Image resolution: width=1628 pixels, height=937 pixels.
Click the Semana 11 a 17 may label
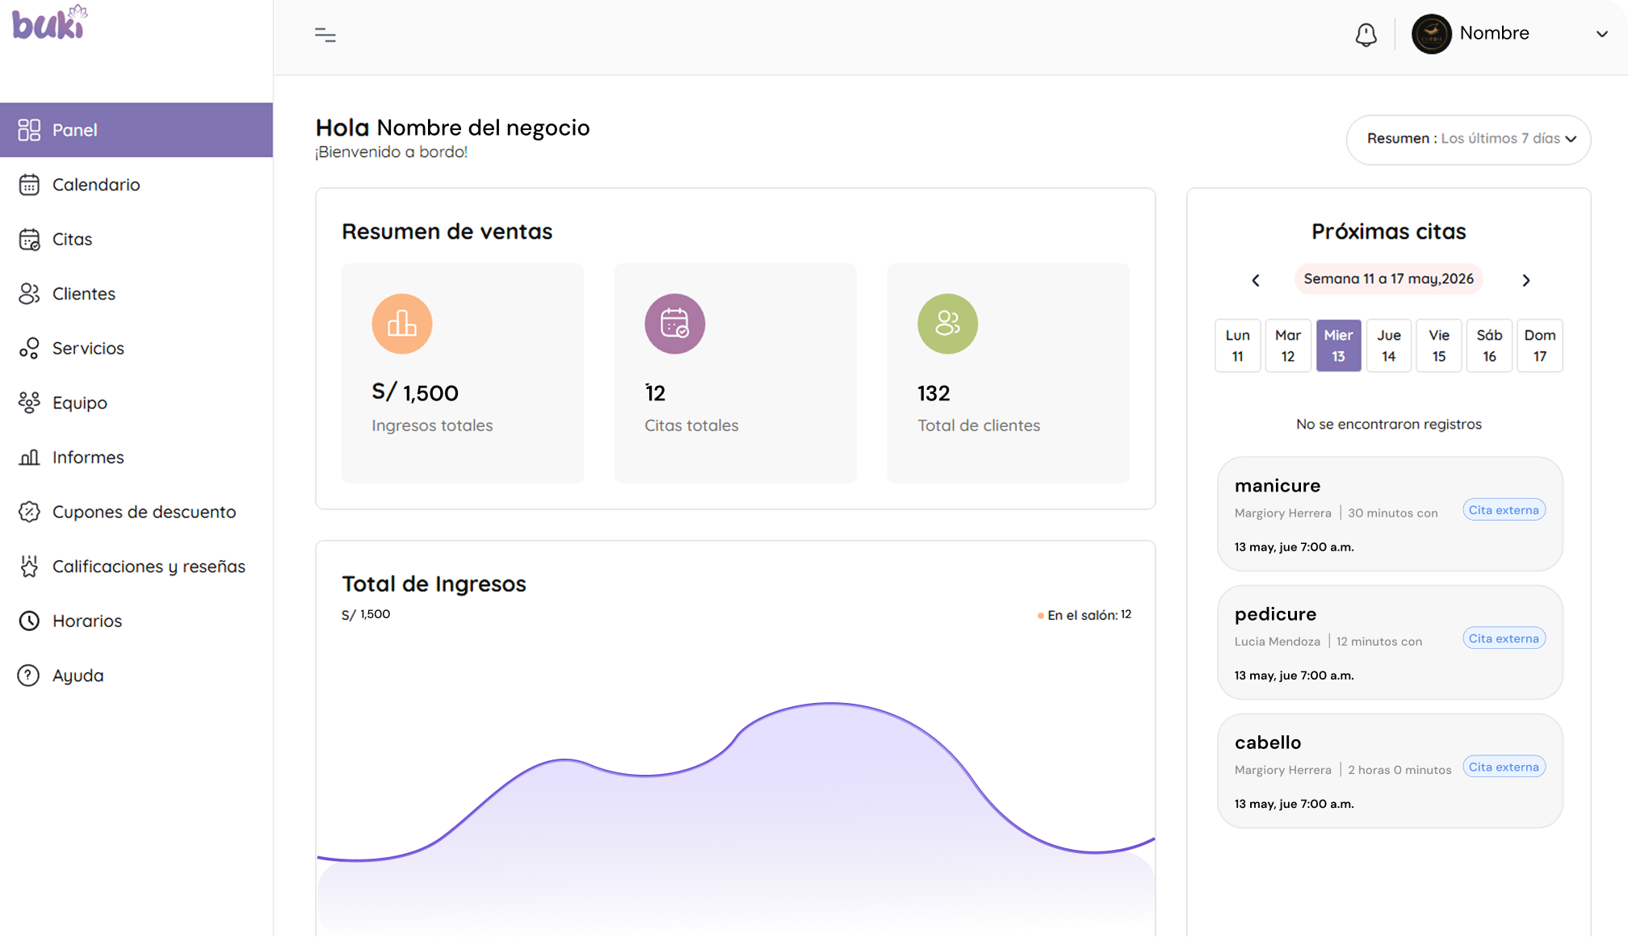1388,279
